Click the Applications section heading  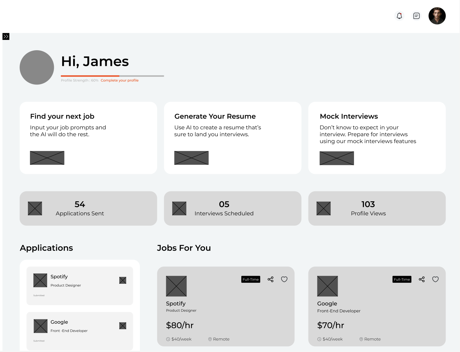click(x=47, y=248)
